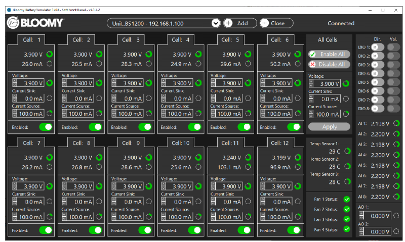Click Cell 3 voltage setpoint indicator ring
This screenshot has height=242, width=405.
149,83
